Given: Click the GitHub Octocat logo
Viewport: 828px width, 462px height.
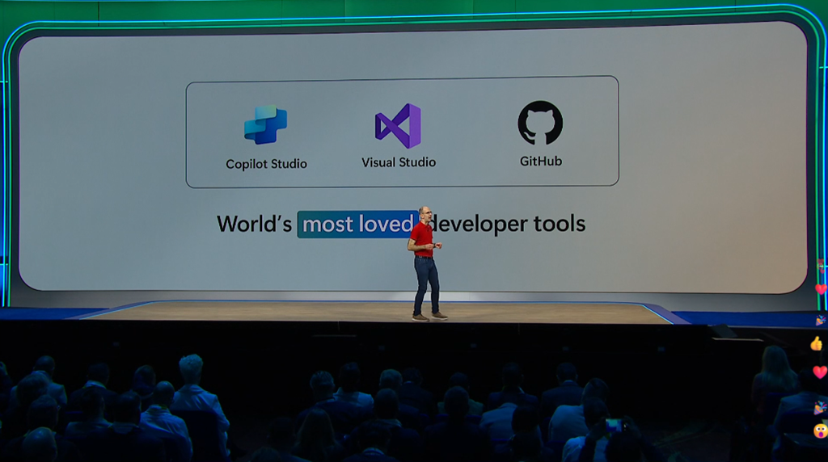Looking at the screenshot, I should pos(540,123).
